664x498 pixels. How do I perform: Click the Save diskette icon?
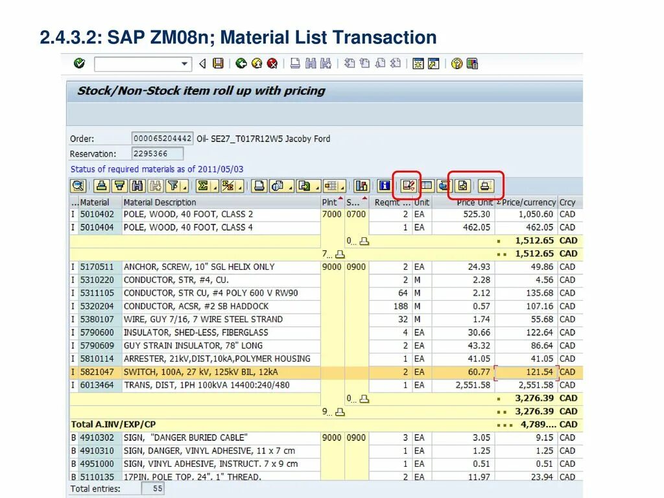218,64
